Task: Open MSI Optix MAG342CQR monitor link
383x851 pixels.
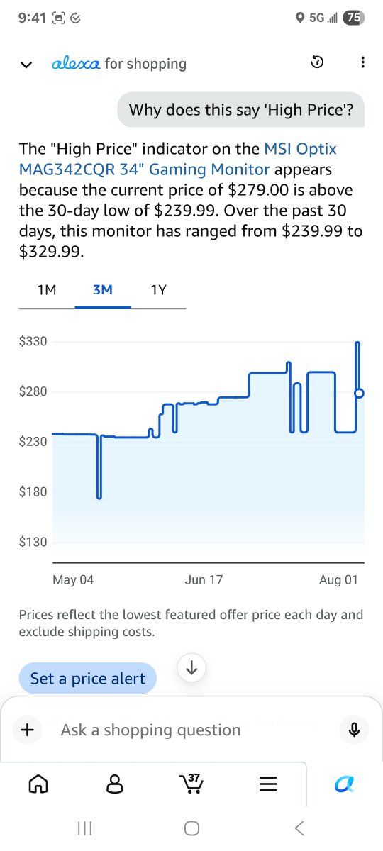Action: click(178, 159)
